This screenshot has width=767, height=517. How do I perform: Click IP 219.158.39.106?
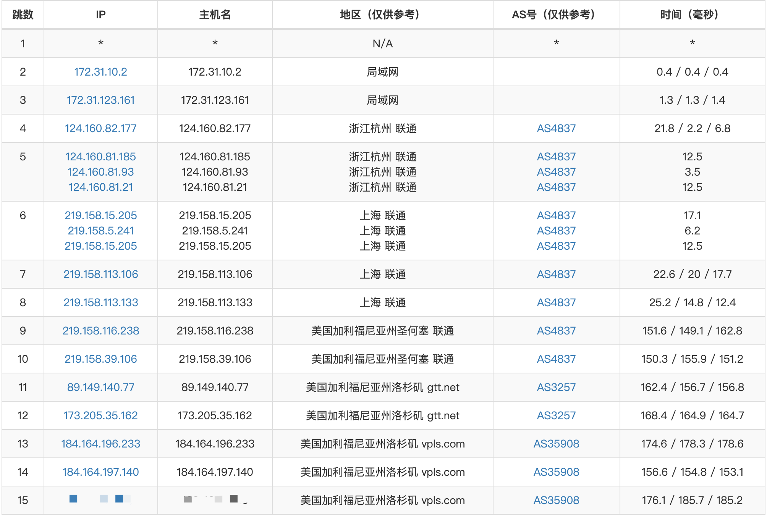point(100,359)
